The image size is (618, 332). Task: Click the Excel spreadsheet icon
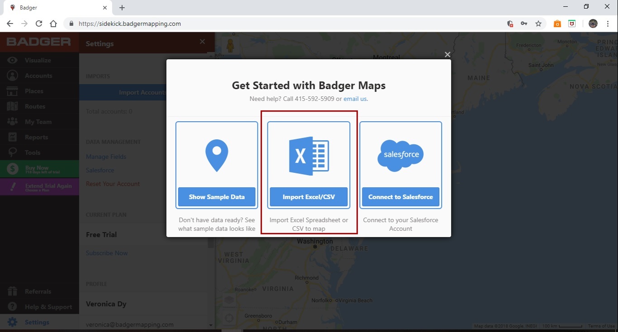(x=309, y=156)
